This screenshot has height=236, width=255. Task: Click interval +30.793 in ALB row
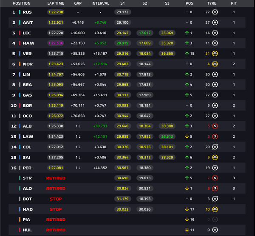click(x=100, y=126)
